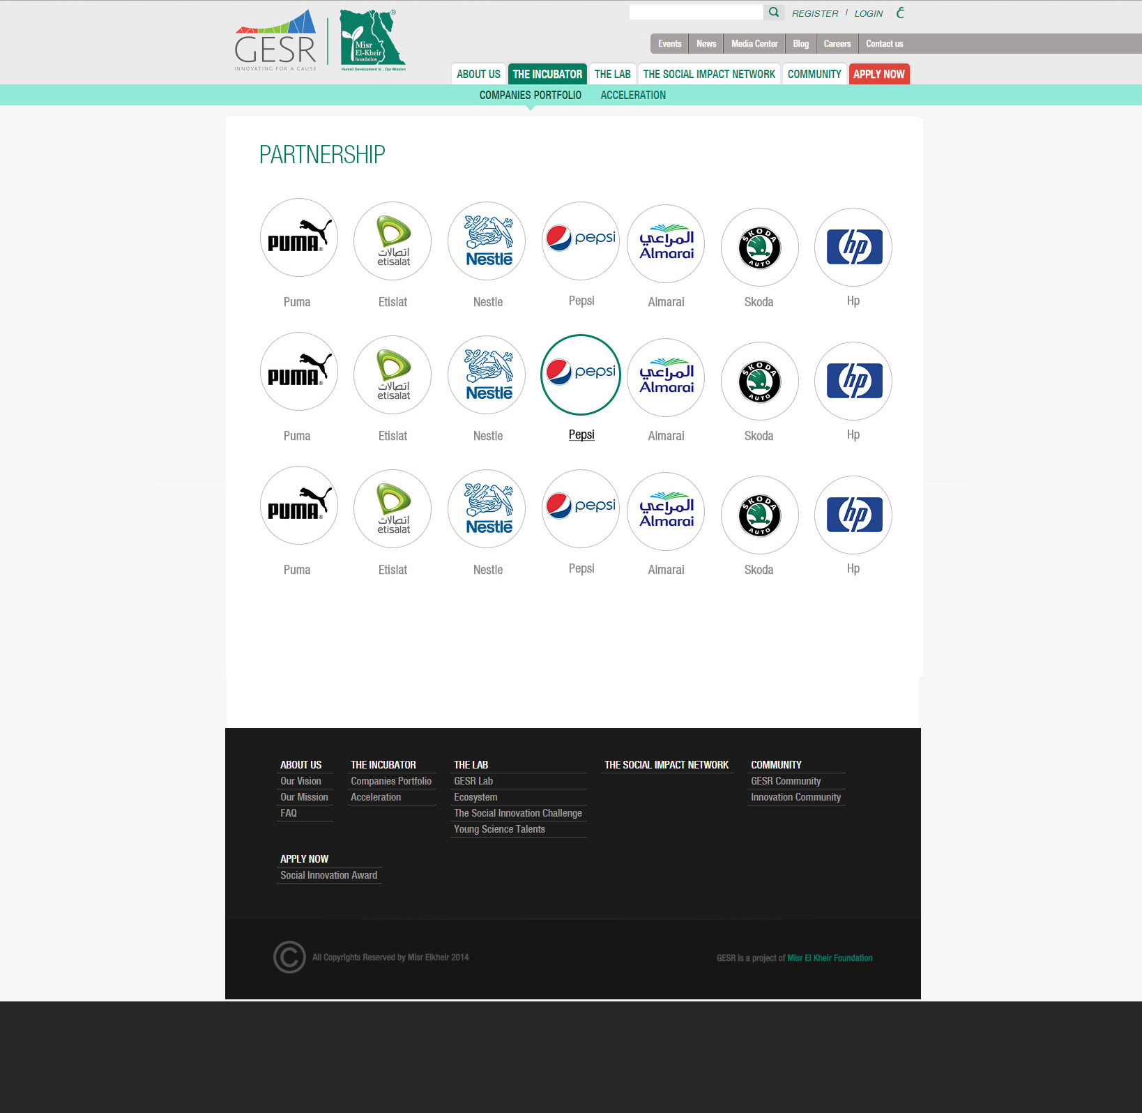
Task: Go to Innovation Community footer link
Action: (x=795, y=797)
